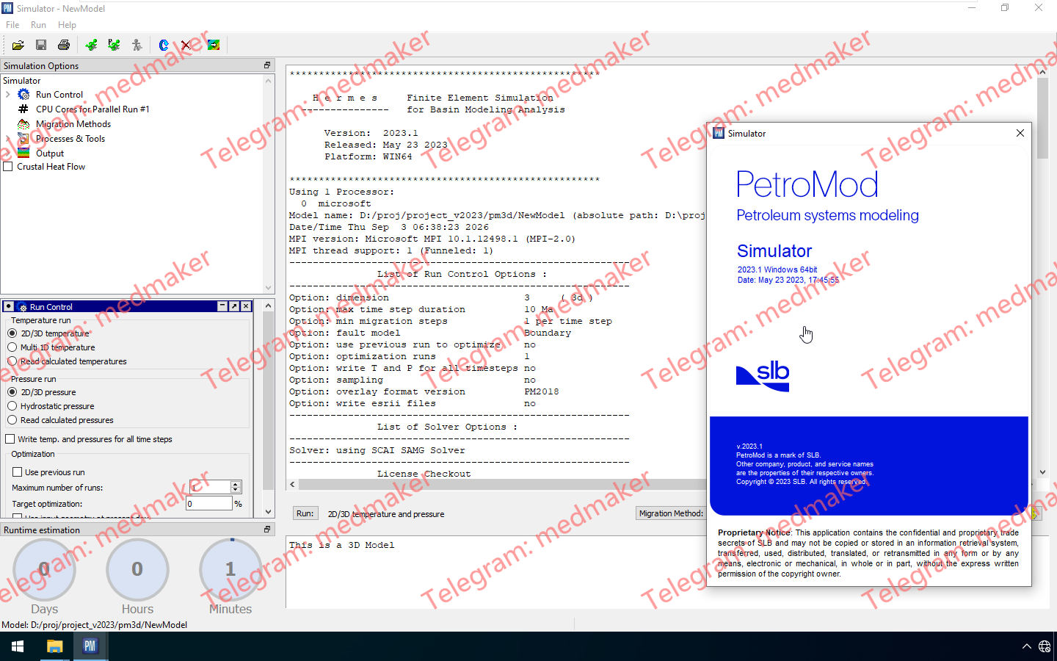Click the log's vertical scrollbar down arrow
The image size is (1057, 661).
(1042, 472)
